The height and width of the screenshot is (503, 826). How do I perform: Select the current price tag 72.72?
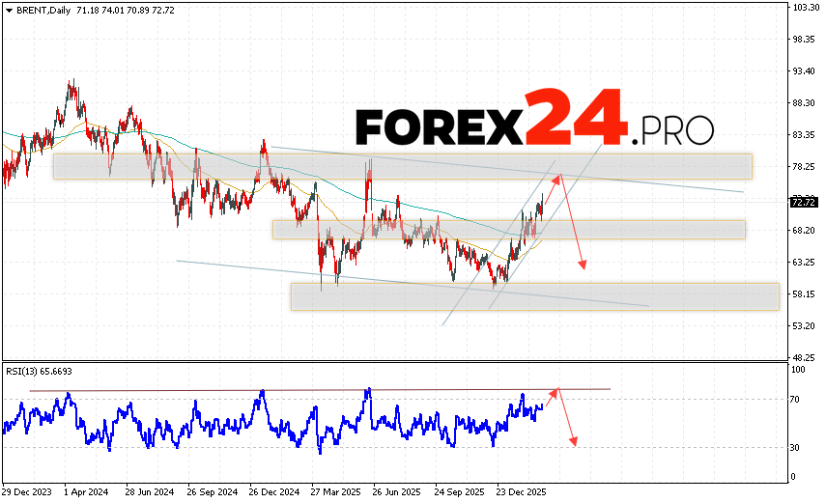802,203
